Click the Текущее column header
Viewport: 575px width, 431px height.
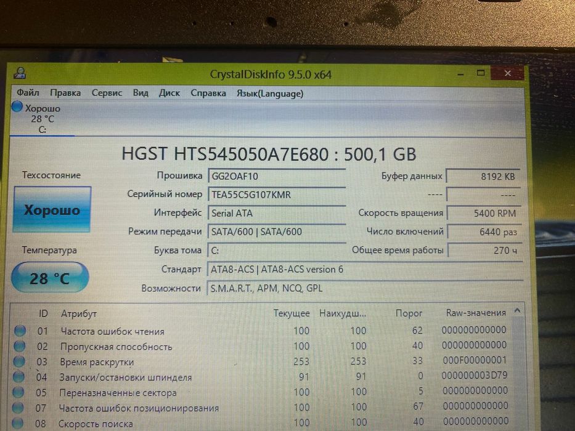tap(291, 313)
